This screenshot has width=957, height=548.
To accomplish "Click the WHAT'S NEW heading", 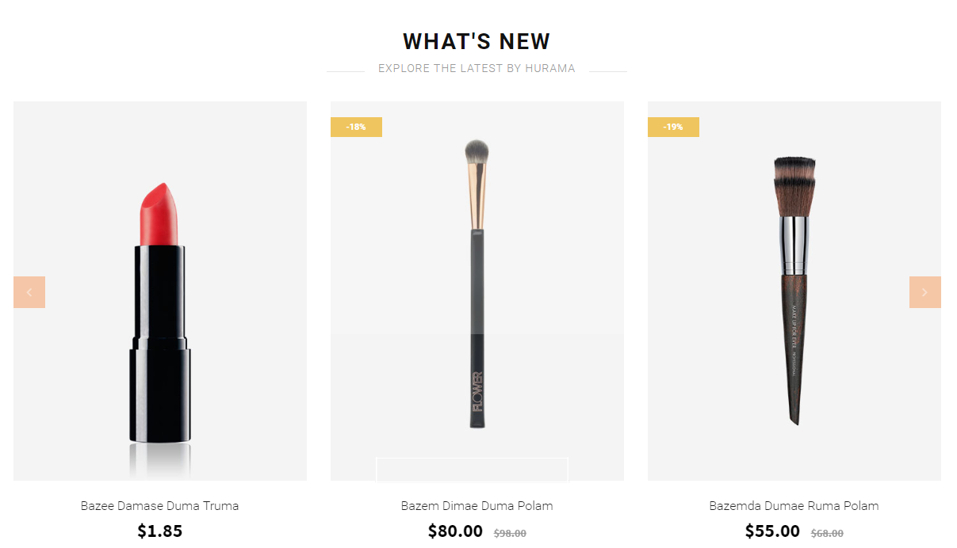I will pos(477,41).
